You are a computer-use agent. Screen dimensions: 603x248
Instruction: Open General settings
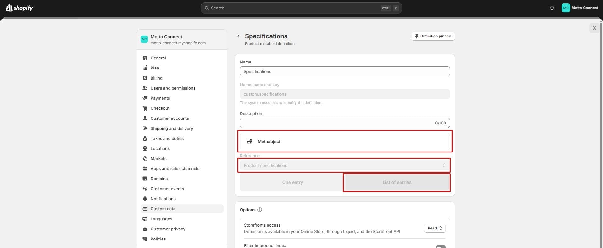tap(182, 58)
